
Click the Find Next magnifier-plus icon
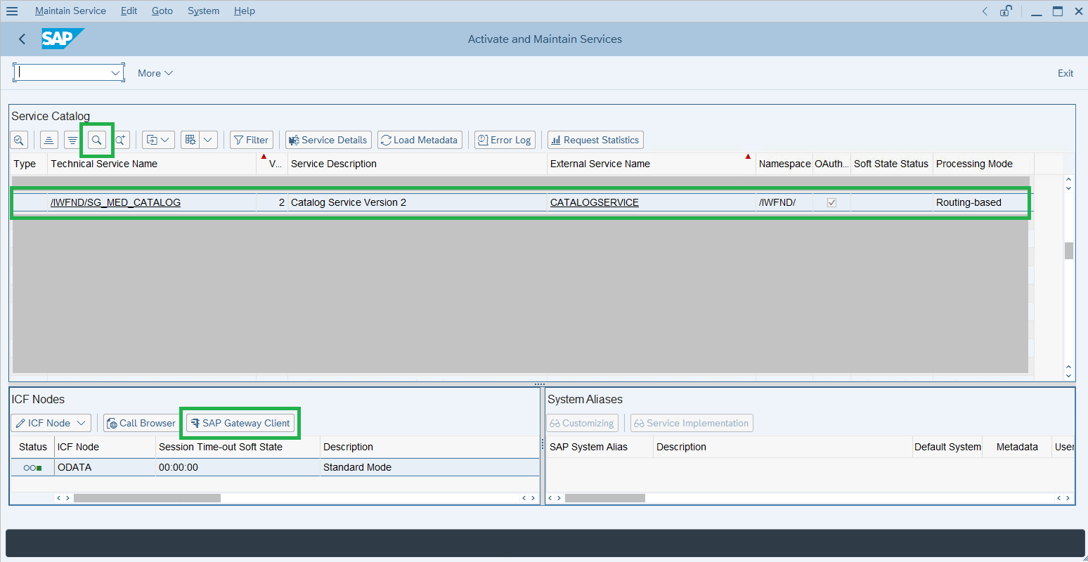point(120,139)
